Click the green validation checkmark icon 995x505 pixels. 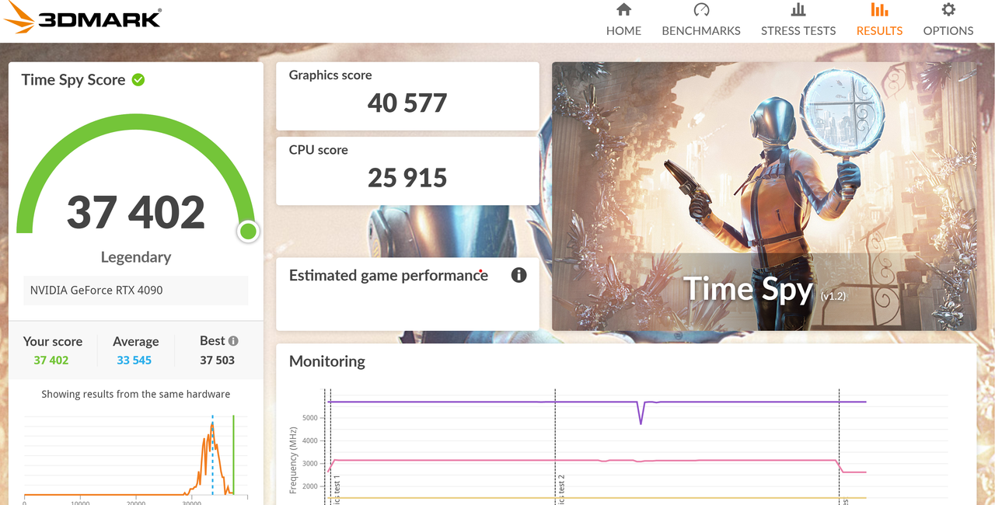[x=138, y=79]
